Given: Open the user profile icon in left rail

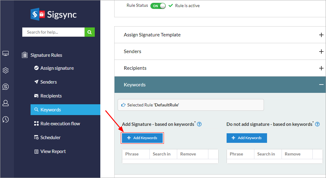Looking at the screenshot, I should tap(6, 103).
